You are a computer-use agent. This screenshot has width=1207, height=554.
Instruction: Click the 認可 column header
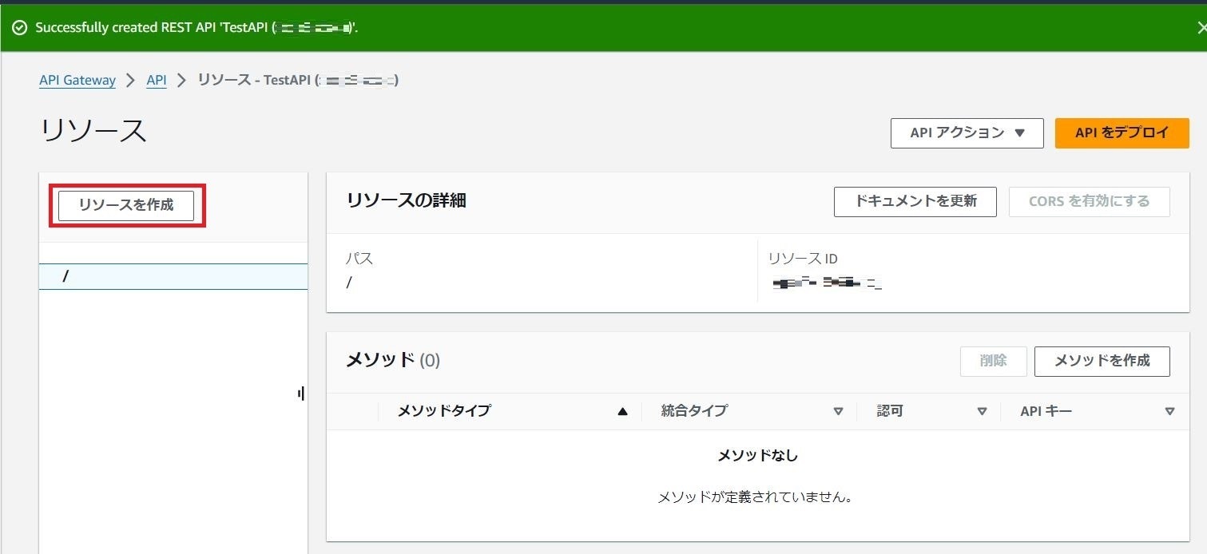(x=890, y=411)
